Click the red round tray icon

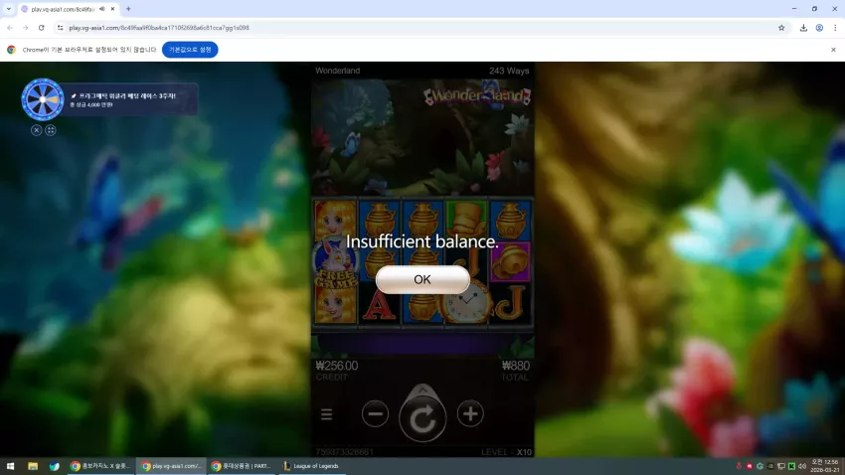point(750,466)
